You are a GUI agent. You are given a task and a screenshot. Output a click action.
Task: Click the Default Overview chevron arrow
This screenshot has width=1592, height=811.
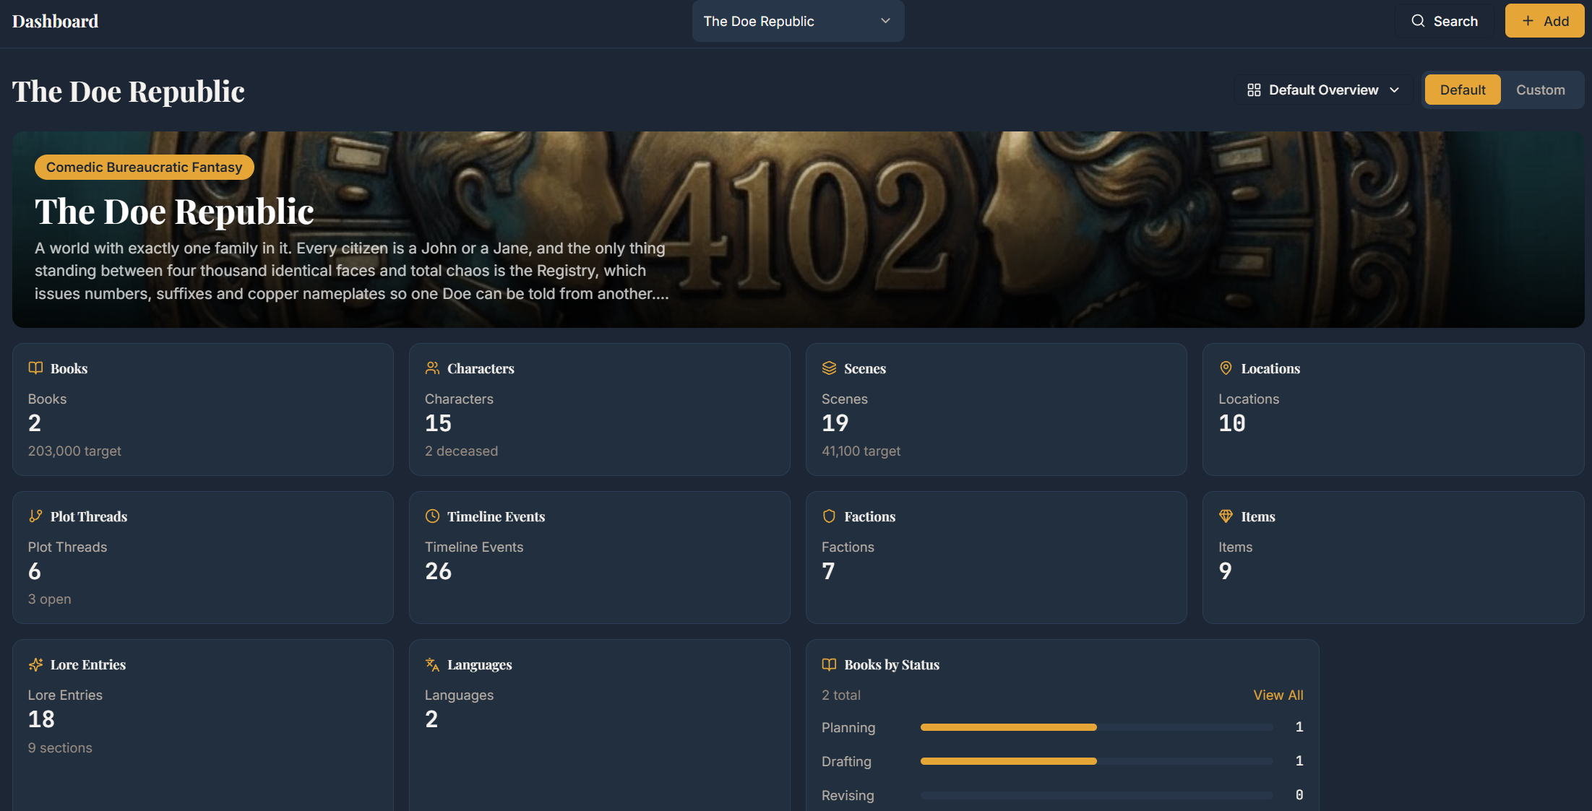click(x=1394, y=90)
